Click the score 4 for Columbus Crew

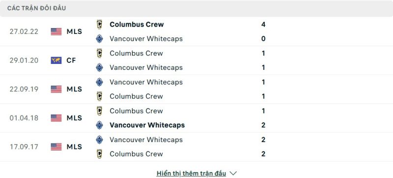point(263,25)
